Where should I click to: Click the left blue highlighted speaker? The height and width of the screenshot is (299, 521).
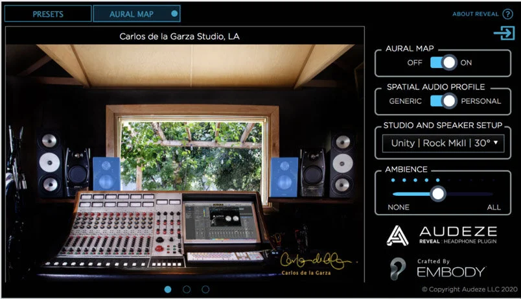click(x=106, y=174)
